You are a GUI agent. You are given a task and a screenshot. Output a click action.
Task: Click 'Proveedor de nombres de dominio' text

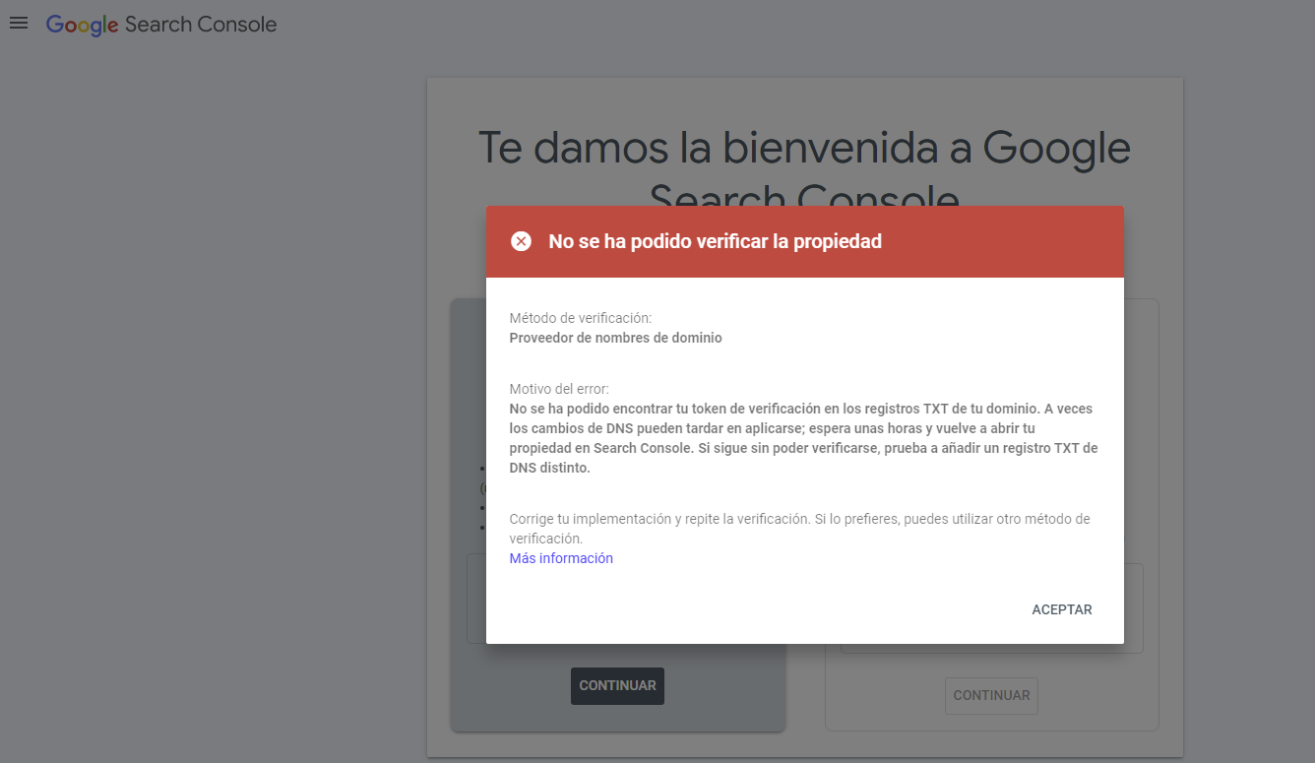click(616, 338)
